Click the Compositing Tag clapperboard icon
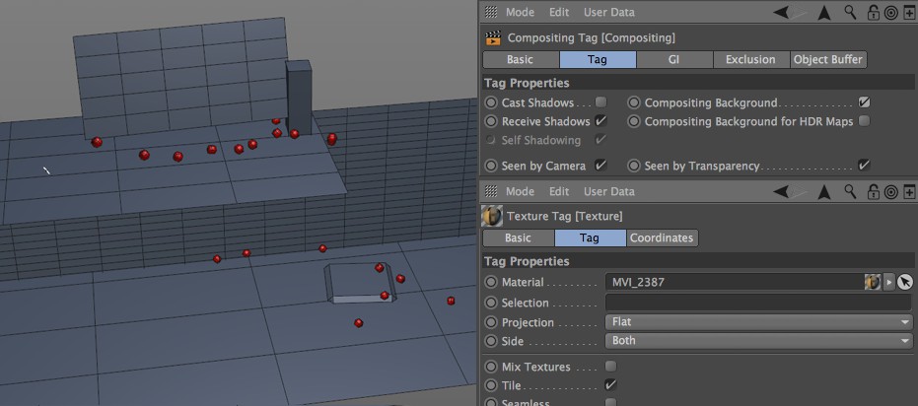 493,38
